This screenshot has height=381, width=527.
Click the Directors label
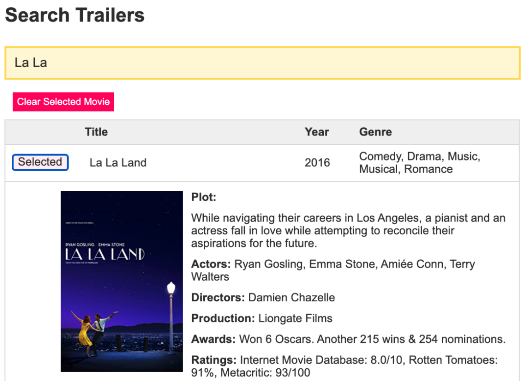coord(218,297)
